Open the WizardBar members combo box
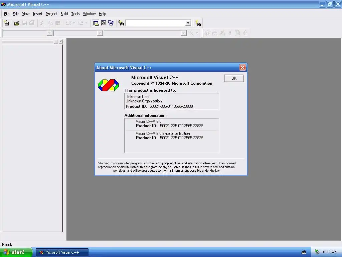 [x=145, y=33]
